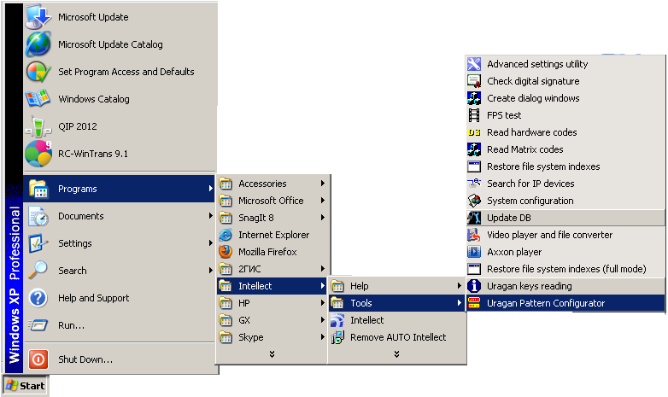Expand the Skype submenu arrow
This screenshot has height=397, width=668.
pyautogui.click(x=323, y=337)
